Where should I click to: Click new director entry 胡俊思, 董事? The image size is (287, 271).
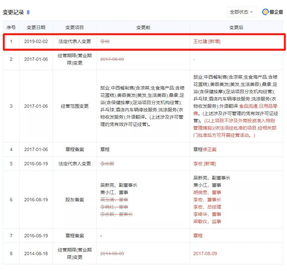[x=208, y=192]
